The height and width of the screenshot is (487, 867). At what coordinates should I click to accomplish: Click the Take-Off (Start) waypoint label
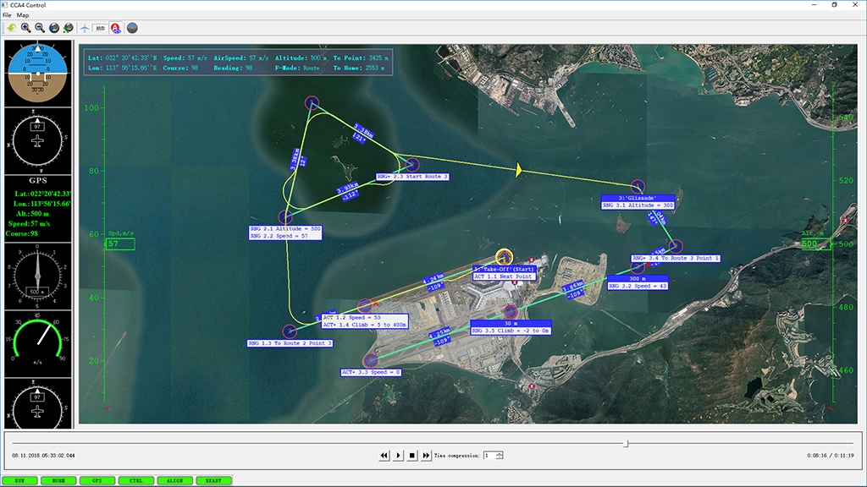point(505,269)
